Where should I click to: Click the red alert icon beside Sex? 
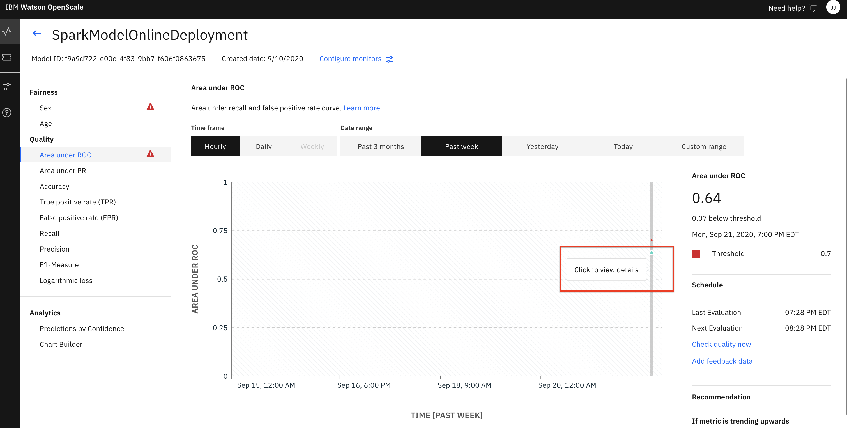[150, 107]
